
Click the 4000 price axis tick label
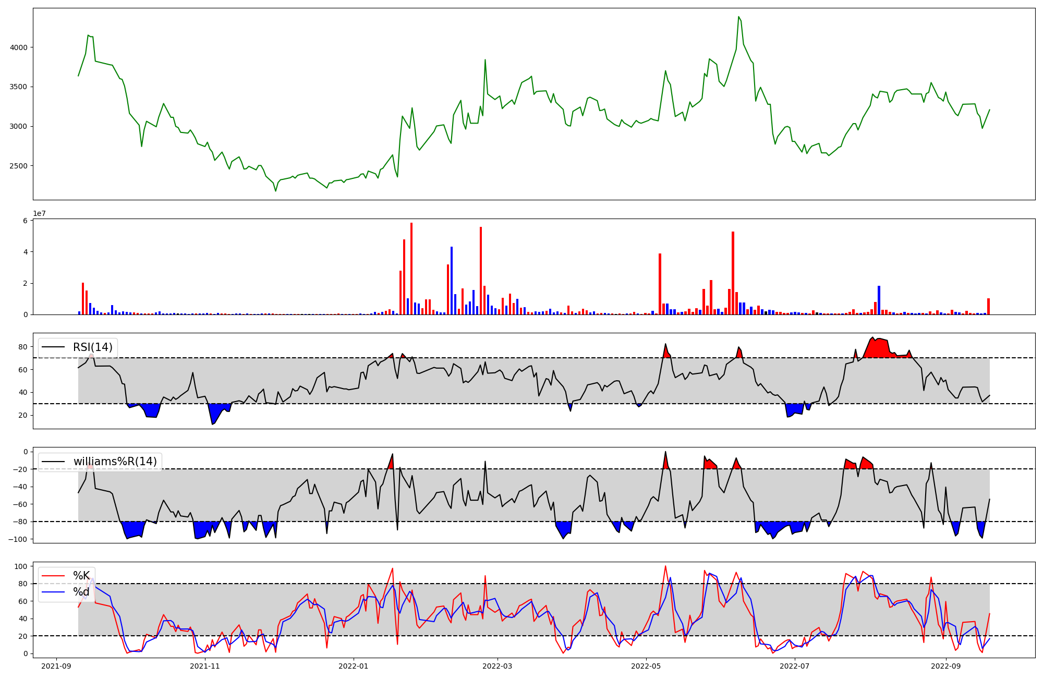coord(18,47)
